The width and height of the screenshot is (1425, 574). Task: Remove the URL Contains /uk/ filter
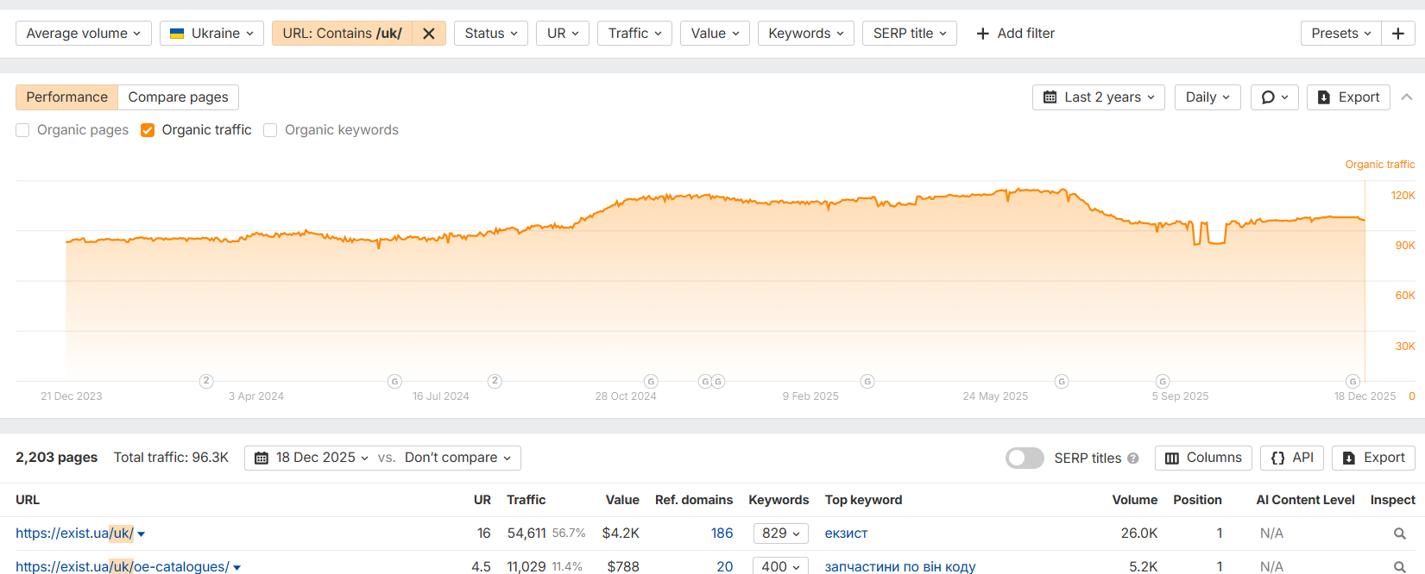428,34
